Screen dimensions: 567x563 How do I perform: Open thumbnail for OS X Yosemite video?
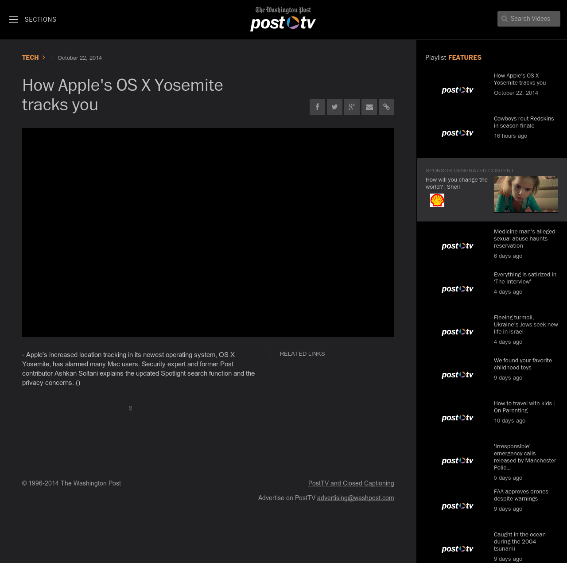pyautogui.click(x=458, y=90)
